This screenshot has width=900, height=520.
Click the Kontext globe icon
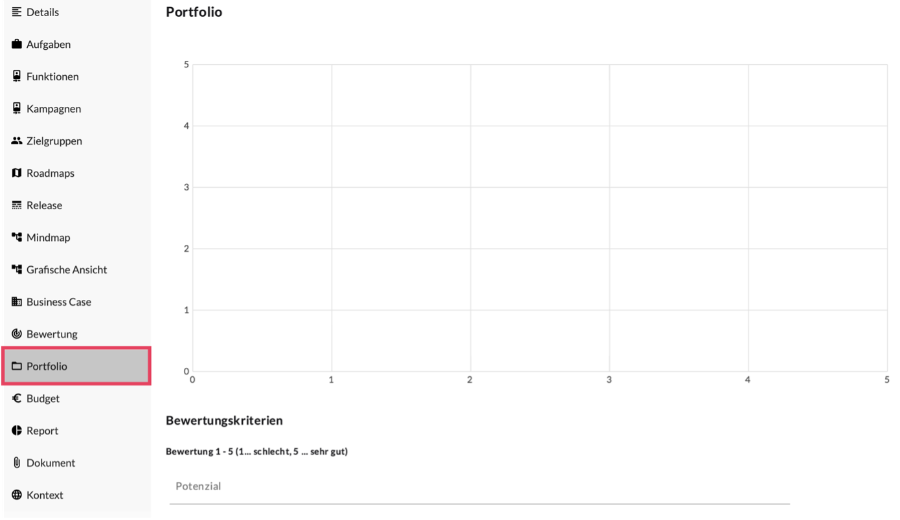click(17, 495)
